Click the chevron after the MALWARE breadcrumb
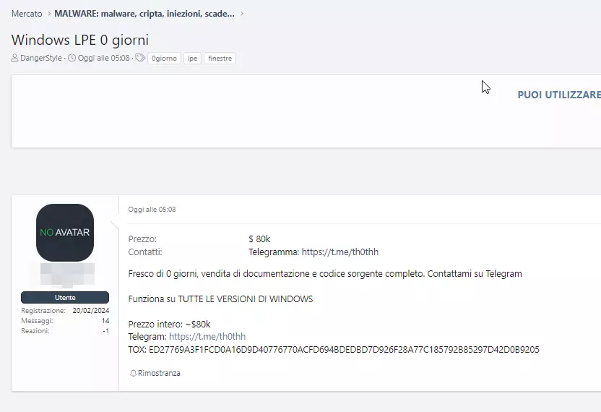This screenshot has height=412, width=601. coord(242,14)
